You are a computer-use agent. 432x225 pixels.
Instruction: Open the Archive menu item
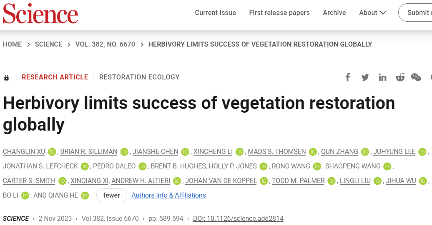coord(334,12)
